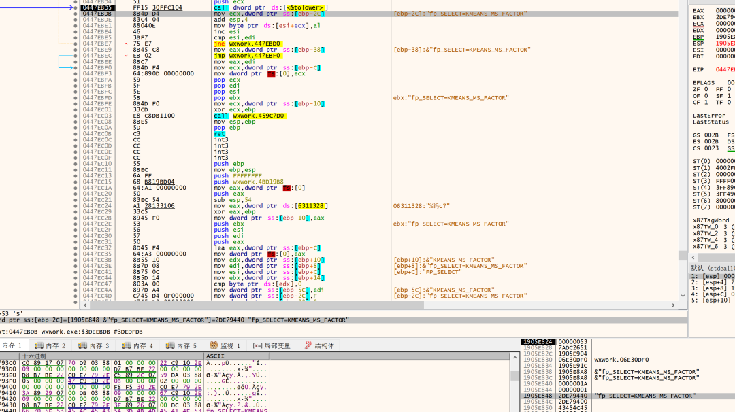Click the 十六进制 column header in dump
The image size is (735, 412).
pyautogui.click(x=34, y=356)
